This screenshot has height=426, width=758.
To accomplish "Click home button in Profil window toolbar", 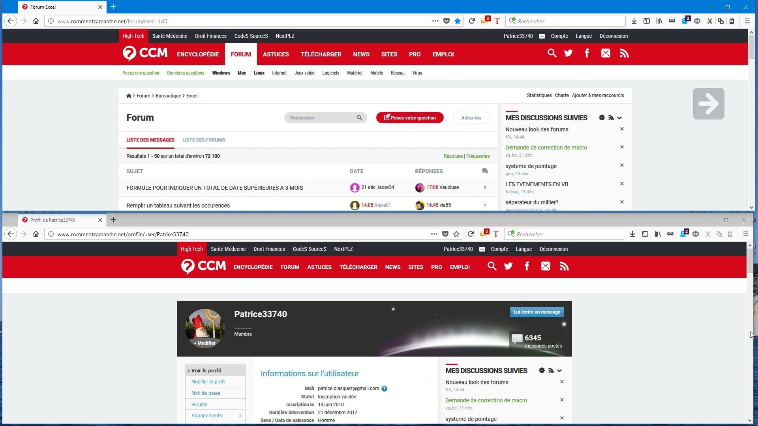I will pos(36,234).
